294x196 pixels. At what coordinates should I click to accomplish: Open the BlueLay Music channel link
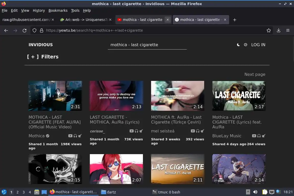(227, 136)
